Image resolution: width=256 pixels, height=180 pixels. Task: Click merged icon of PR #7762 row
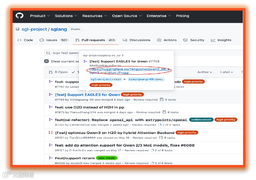[51, 81]
